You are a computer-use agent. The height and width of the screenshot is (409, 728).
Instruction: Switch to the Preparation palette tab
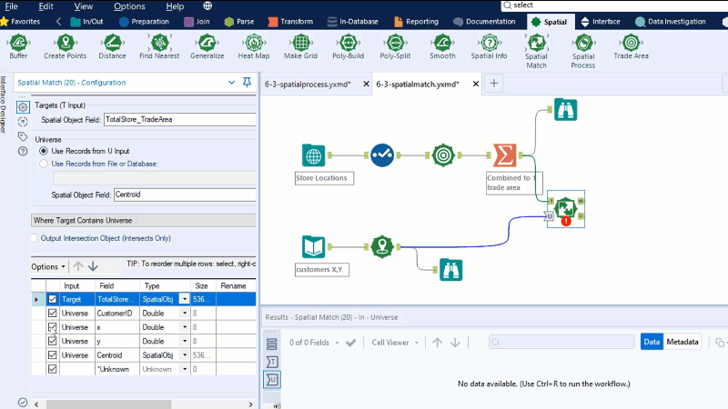pyautogui.click(x=145, y=21)
